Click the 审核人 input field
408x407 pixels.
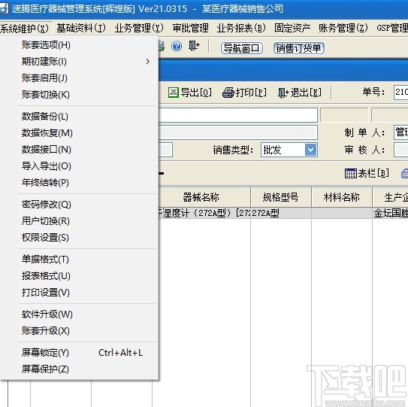point(400,150)
